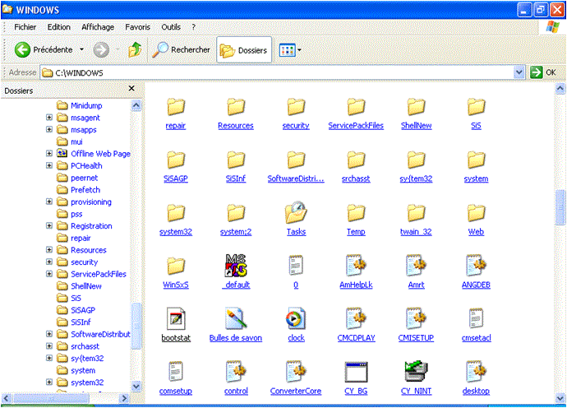Open the ? help menu
The image size is (567, 408).
(193, 27)
